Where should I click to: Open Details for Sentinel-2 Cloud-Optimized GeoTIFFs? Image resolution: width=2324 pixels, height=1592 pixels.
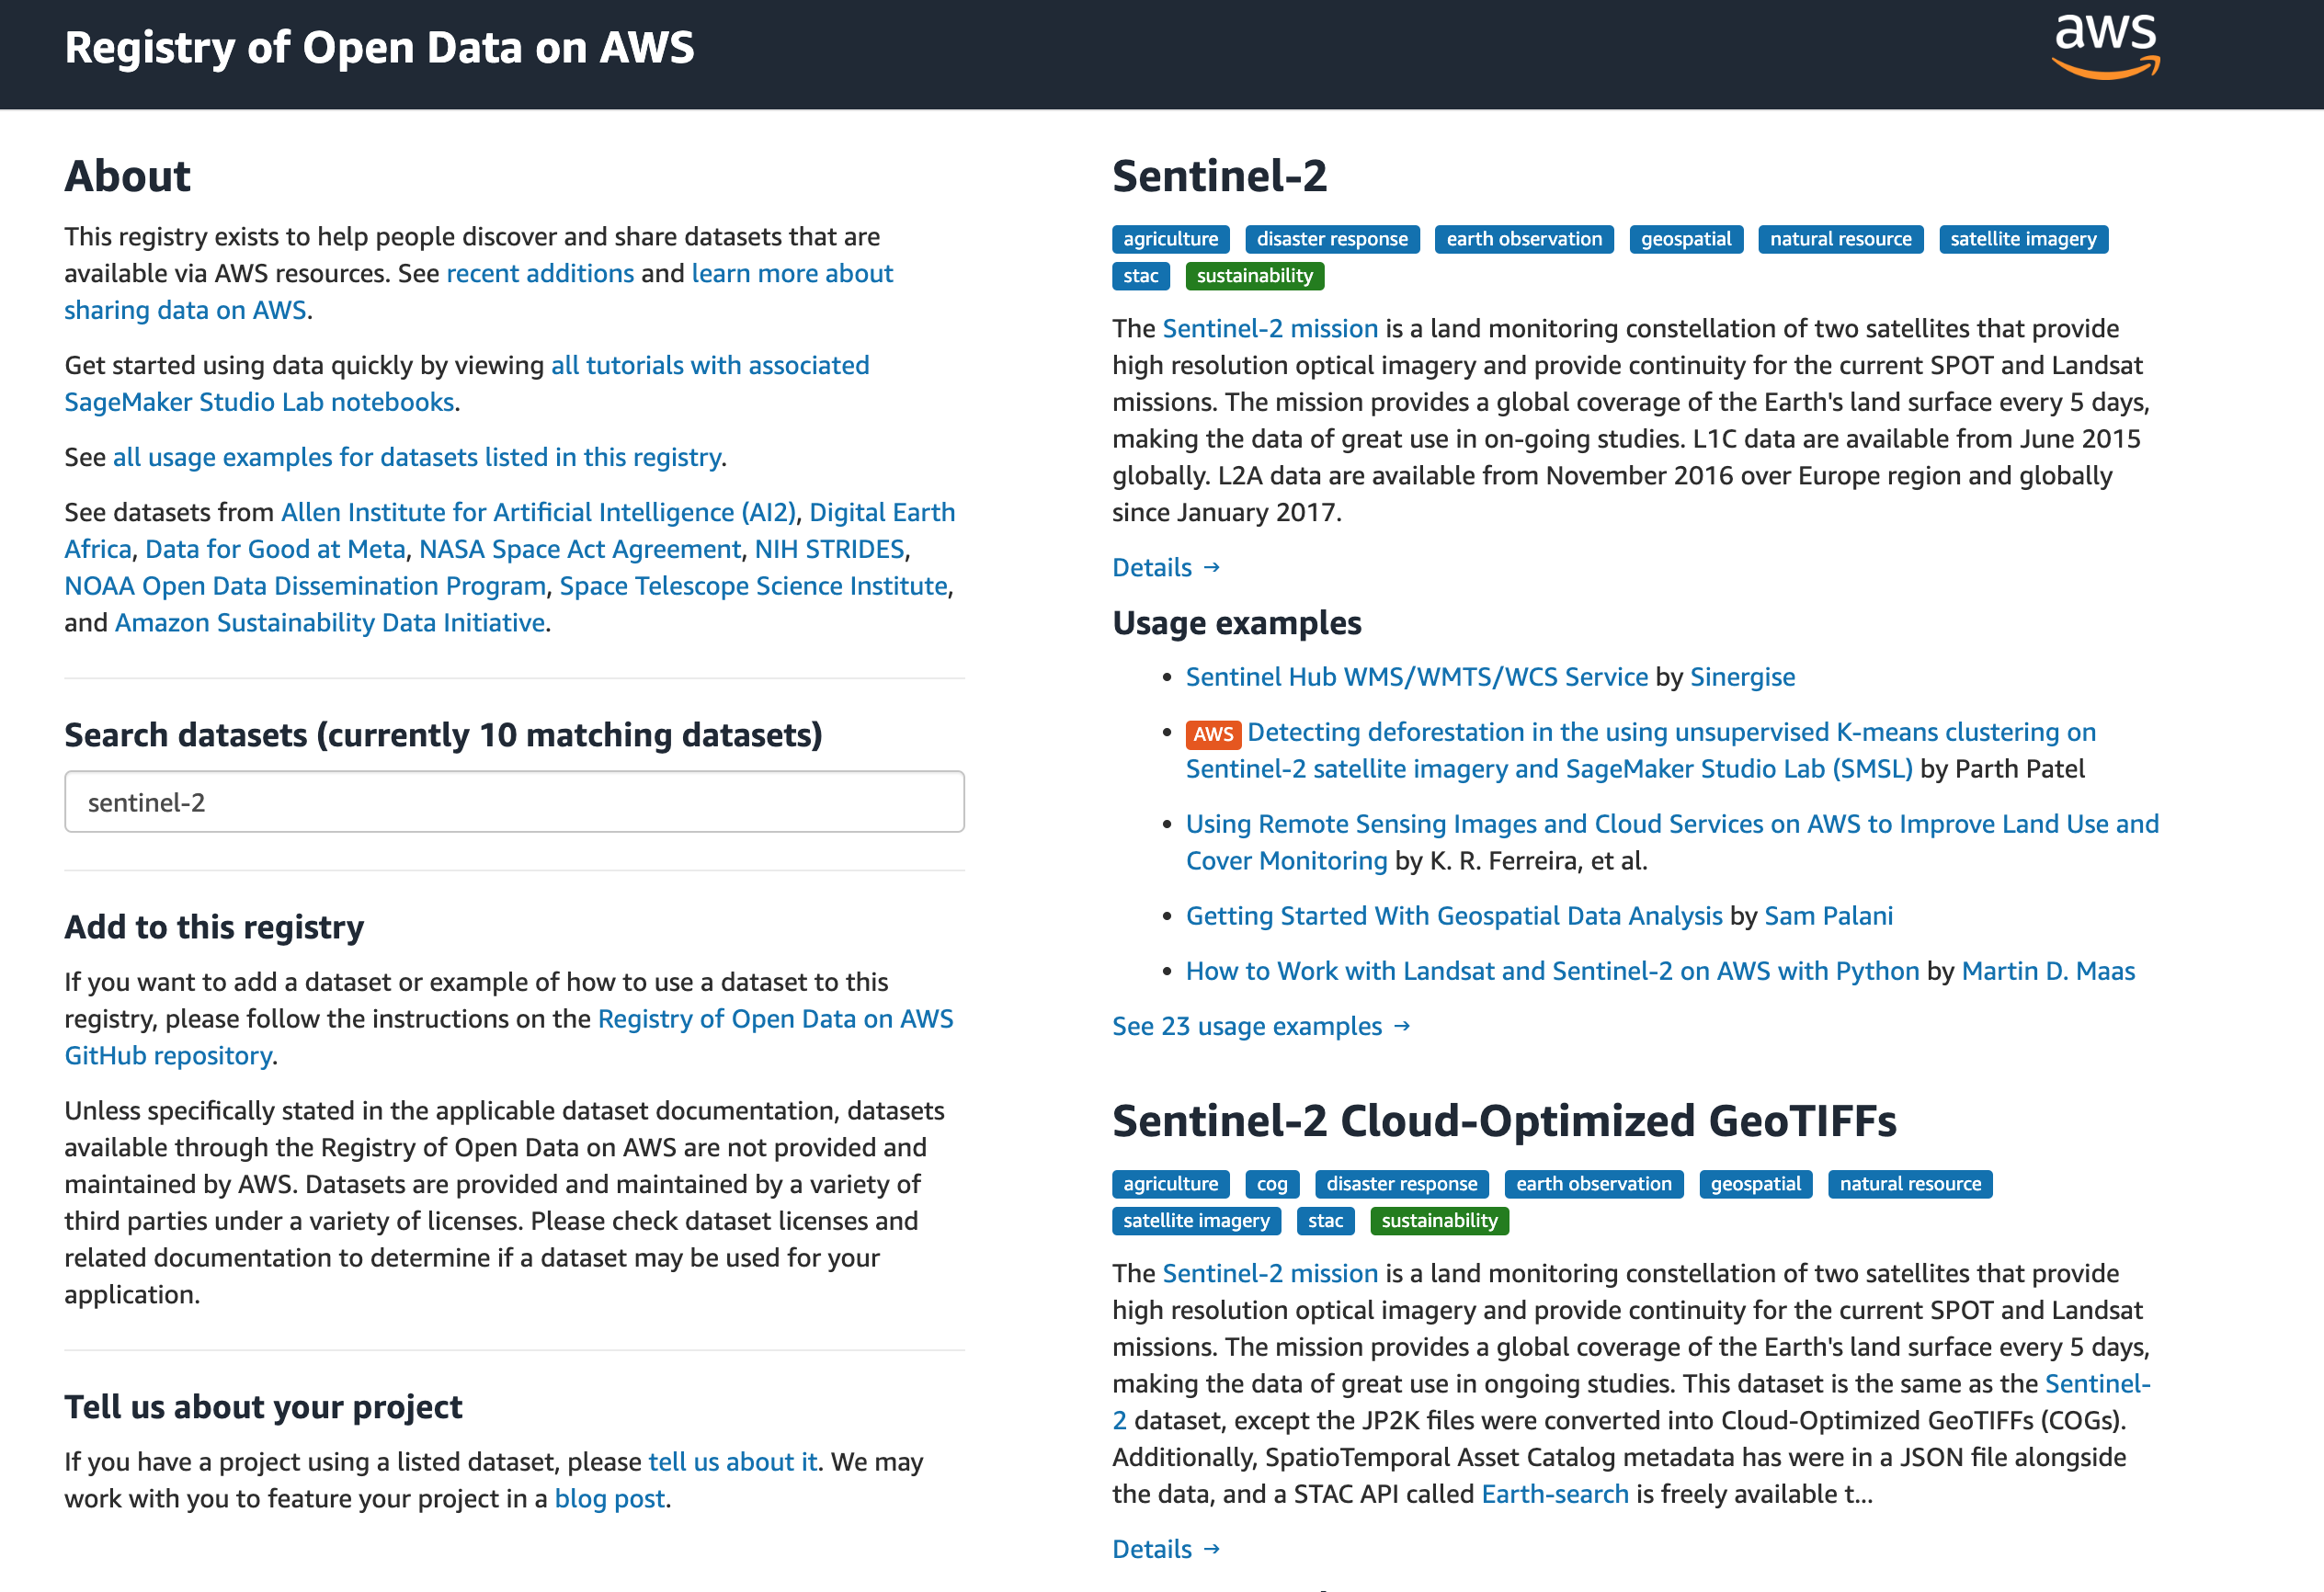point(1165,1549)
